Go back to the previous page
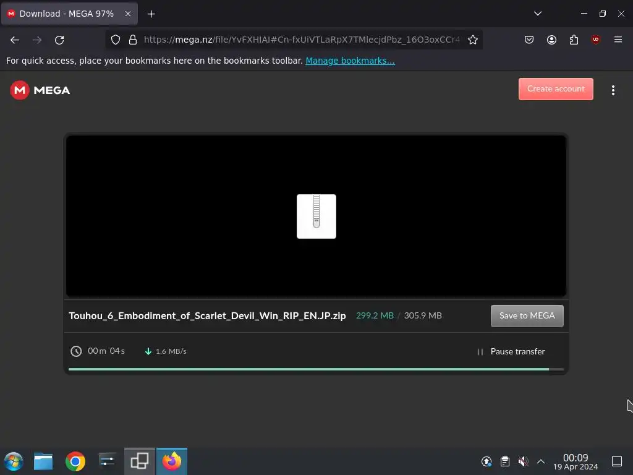633x475 pixels. point(15,40)
